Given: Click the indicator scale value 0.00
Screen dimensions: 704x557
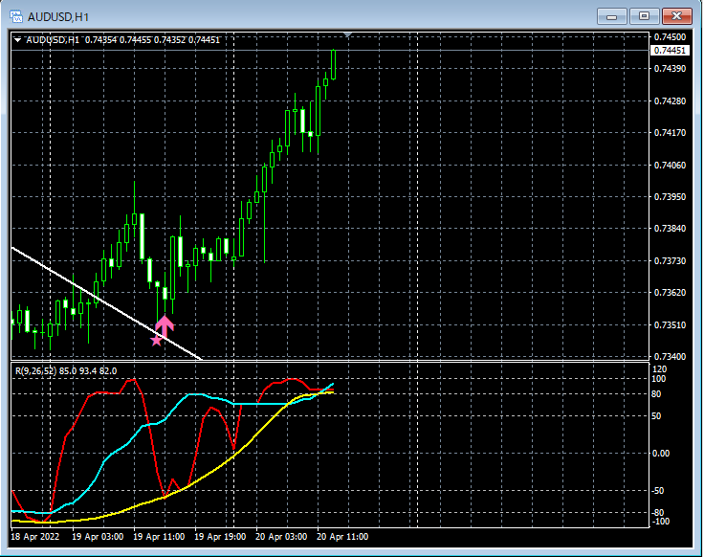Looking at the screenshot, I should point(661,454).
